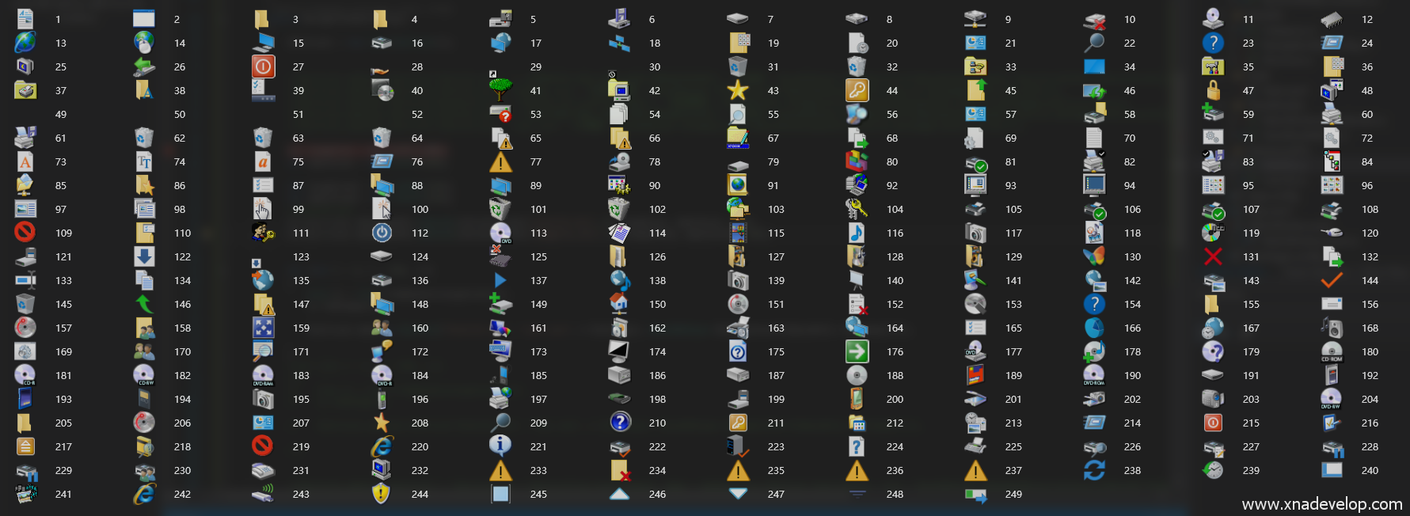
Task: Select the yellow security shield icon 244
Action: pyautogui.click(x=382, y=494)
